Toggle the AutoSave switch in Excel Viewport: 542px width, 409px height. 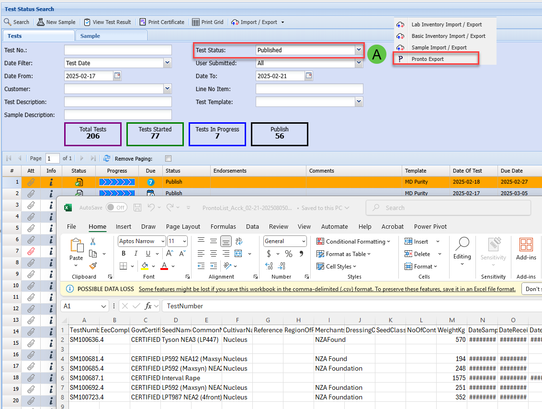tap(116, 208)
